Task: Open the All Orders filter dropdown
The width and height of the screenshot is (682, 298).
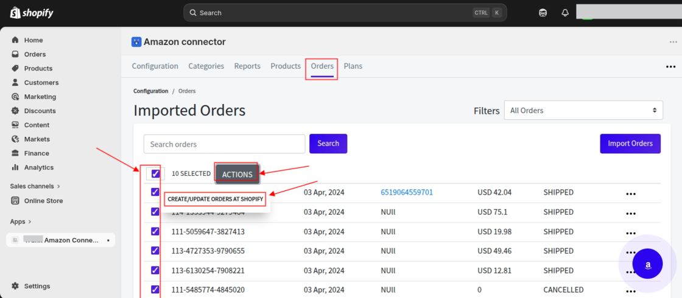Action: pyautogui.click(x=583, y=110)
